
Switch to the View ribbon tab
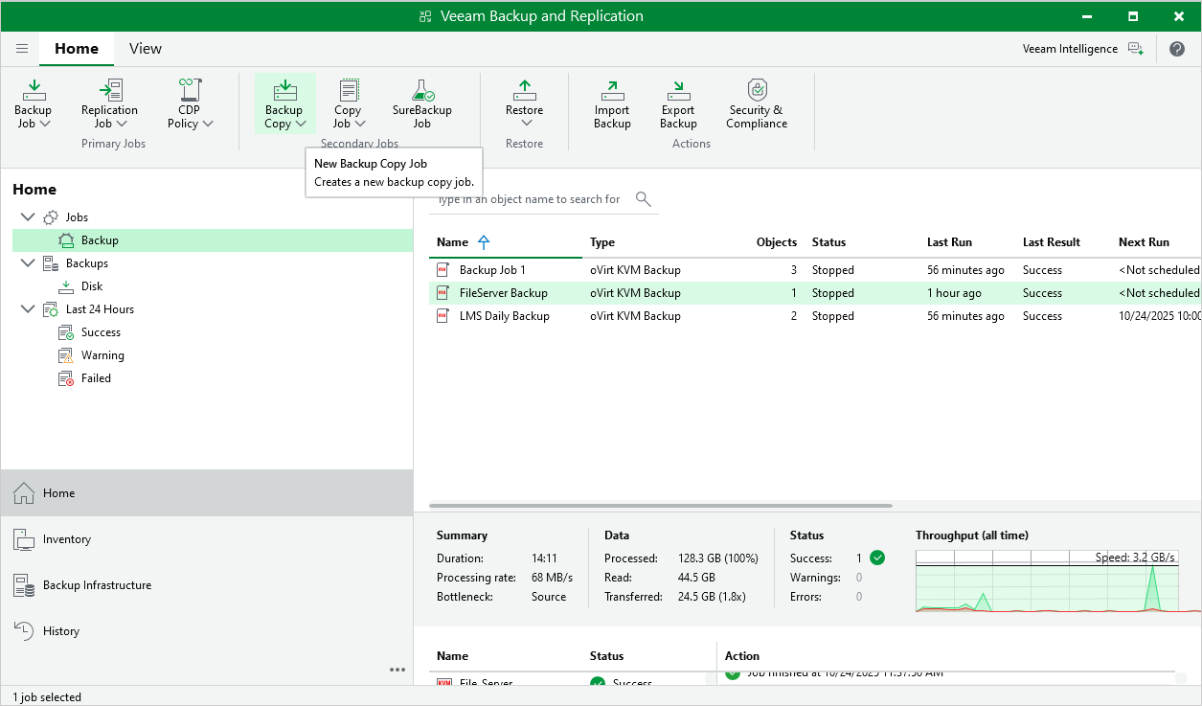[x=145, y=48]
